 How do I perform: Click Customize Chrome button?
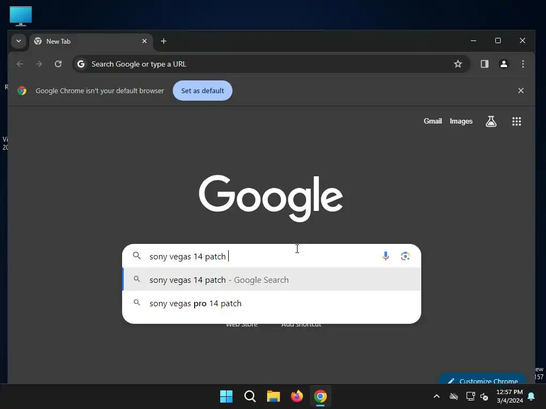(482, 380)
